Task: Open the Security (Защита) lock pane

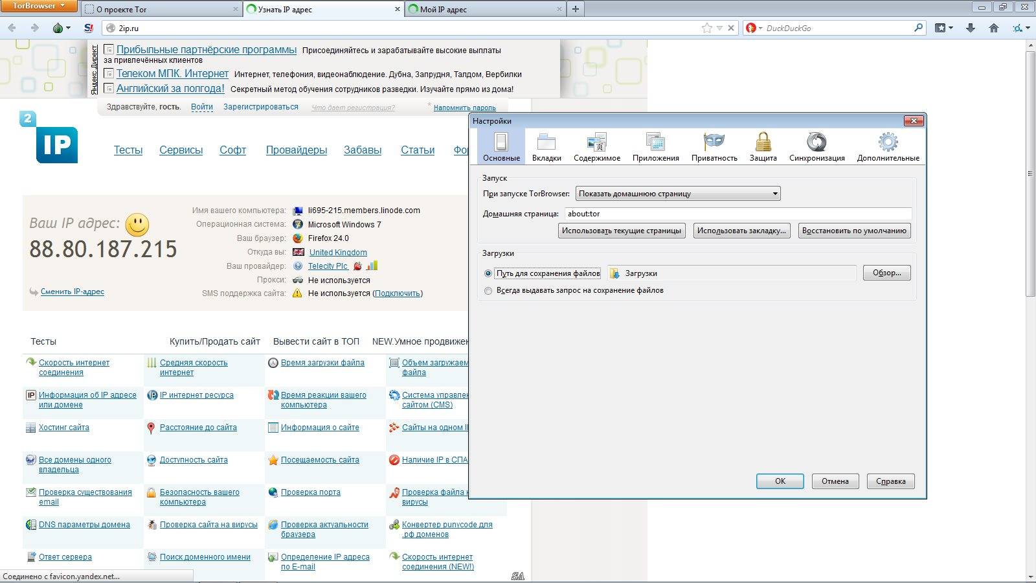Action: [763, 146]
